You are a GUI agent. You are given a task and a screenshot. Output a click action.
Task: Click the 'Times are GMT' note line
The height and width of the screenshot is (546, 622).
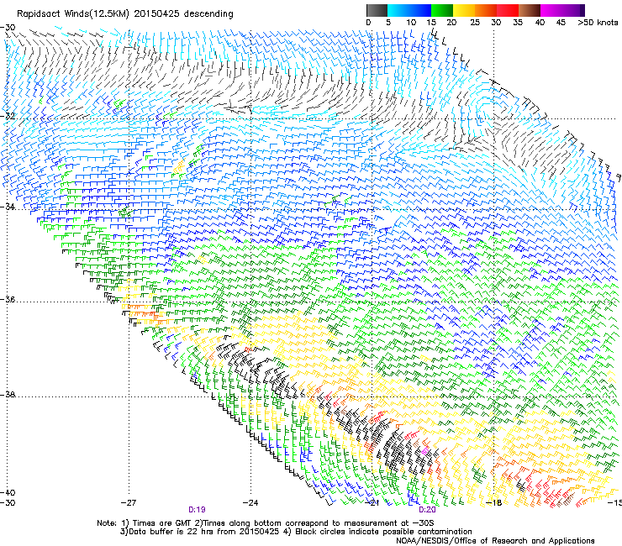click(266, 523)
